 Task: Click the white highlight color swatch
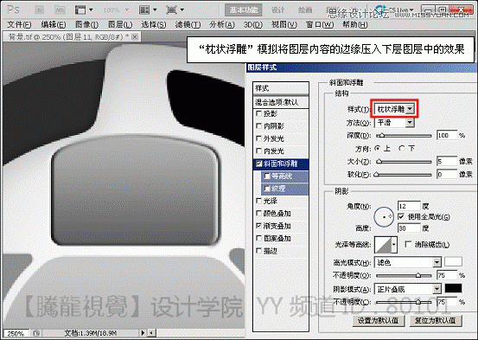pyautogui.click(x=453, y=262)
